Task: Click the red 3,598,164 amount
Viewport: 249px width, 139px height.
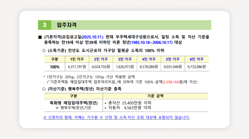Action: (x=171, y=82)
